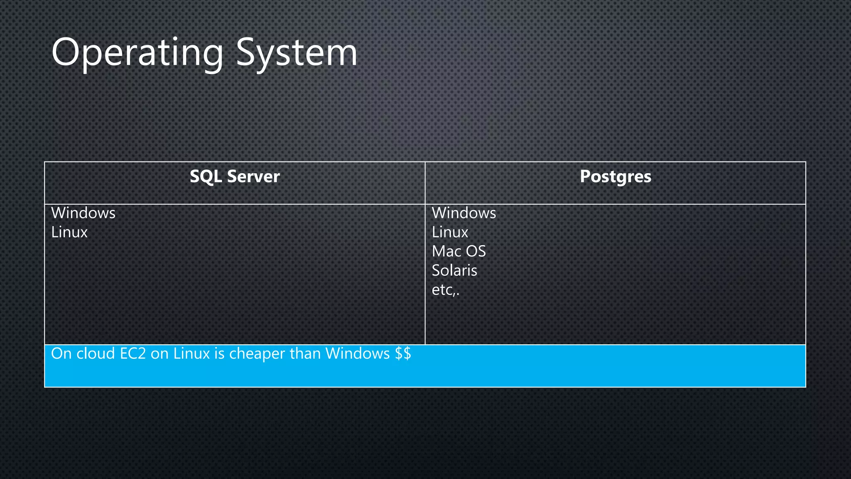Select 'Windows' under SQL Server column

[x=83, y=213]
